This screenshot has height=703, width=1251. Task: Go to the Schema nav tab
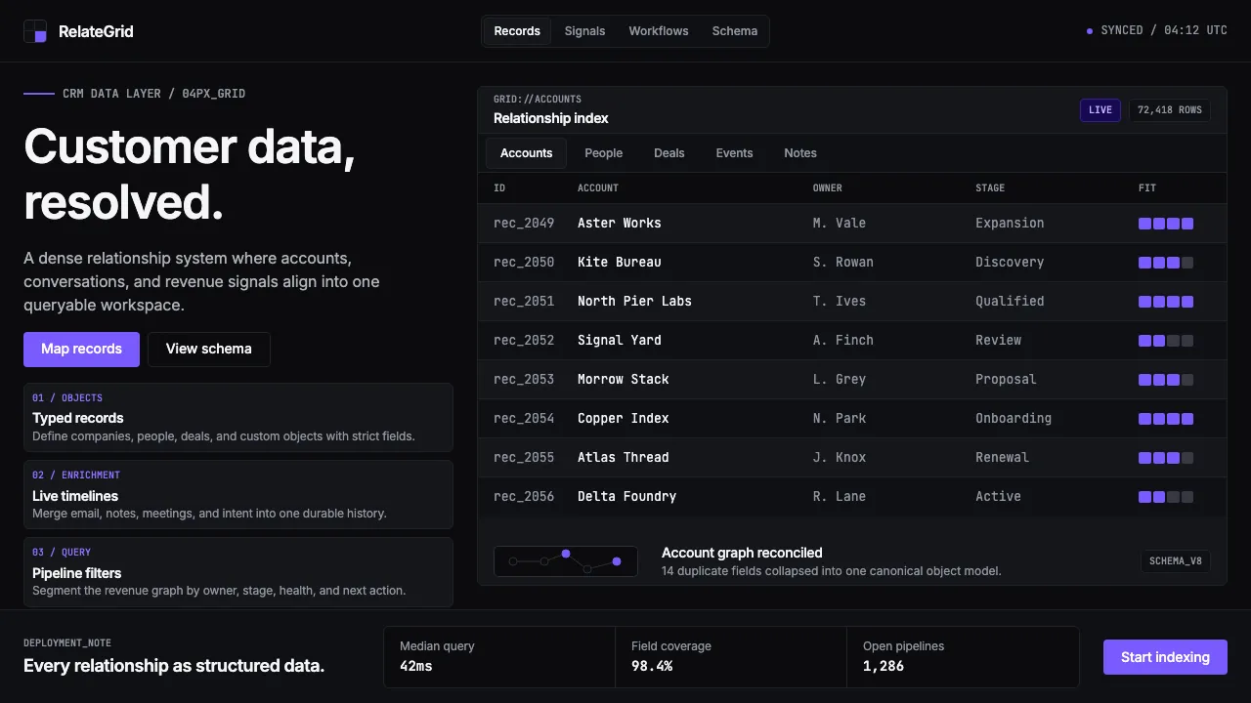pyautogui.click(x=735, y=31)
